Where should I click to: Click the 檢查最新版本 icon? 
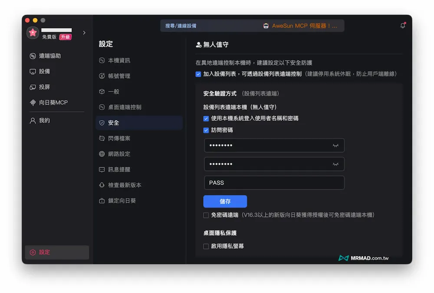[102, 185]
